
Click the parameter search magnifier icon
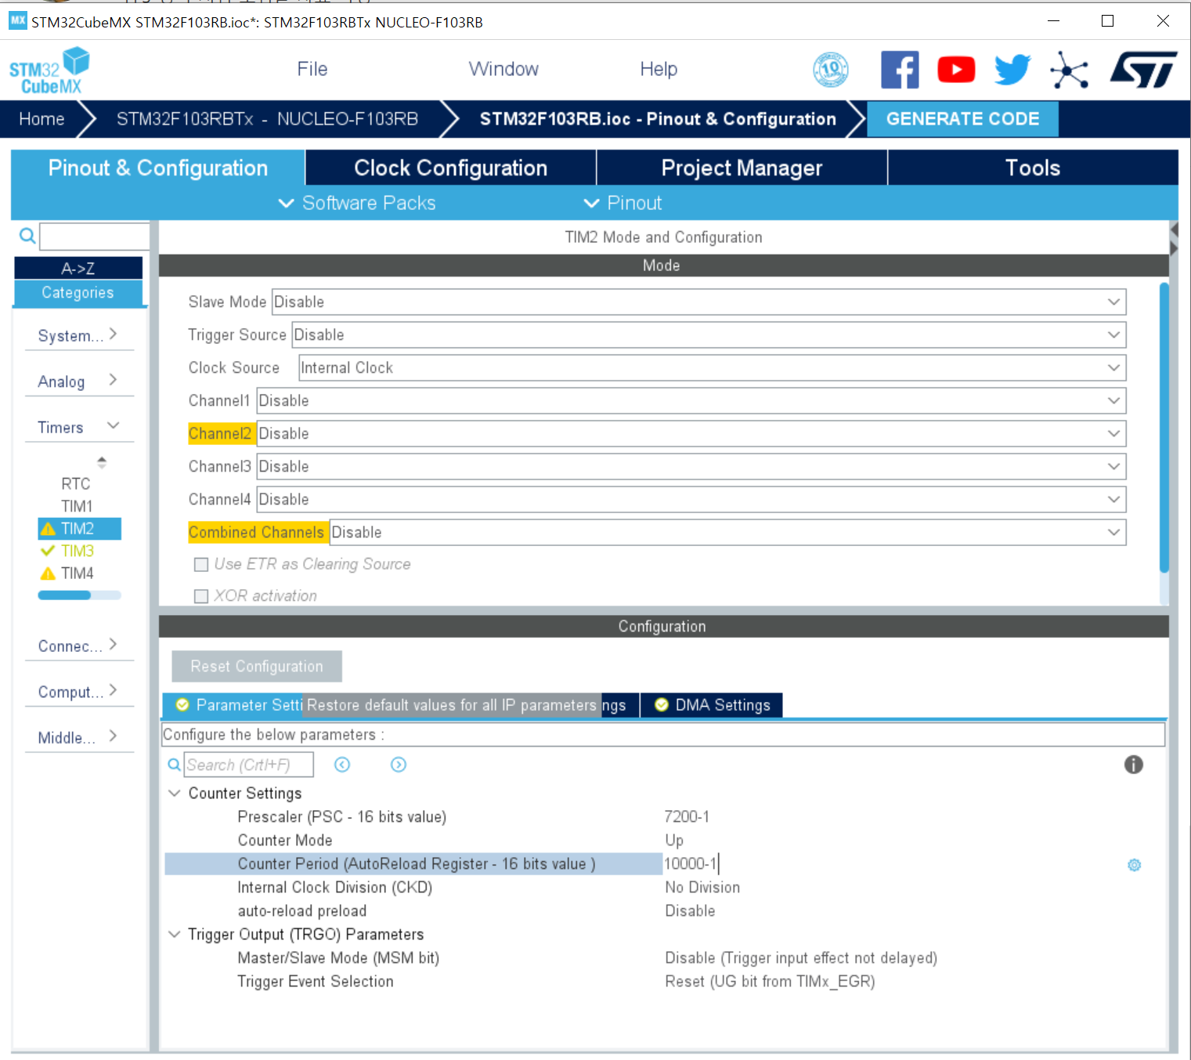174,765
